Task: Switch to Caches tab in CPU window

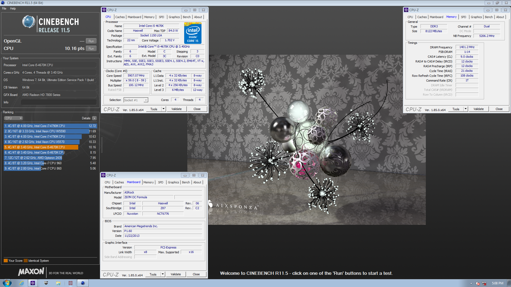Action: [120, 17]
